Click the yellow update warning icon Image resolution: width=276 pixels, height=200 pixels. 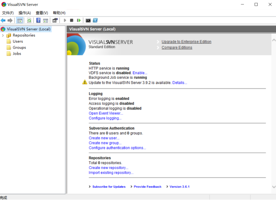(85, 82)
